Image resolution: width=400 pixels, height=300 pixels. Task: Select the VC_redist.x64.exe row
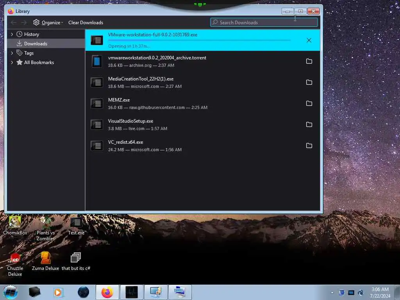tap(203, 146)
